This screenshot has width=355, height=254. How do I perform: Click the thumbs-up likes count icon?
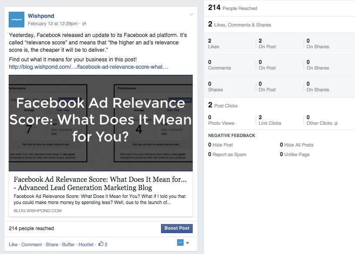coord(101,244)
